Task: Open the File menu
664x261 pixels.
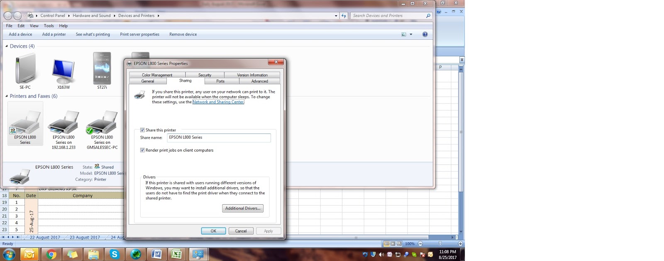Action: pos(9,26)
